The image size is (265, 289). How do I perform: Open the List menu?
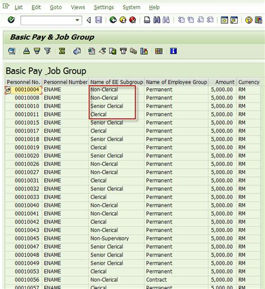(x=18, y=7)
